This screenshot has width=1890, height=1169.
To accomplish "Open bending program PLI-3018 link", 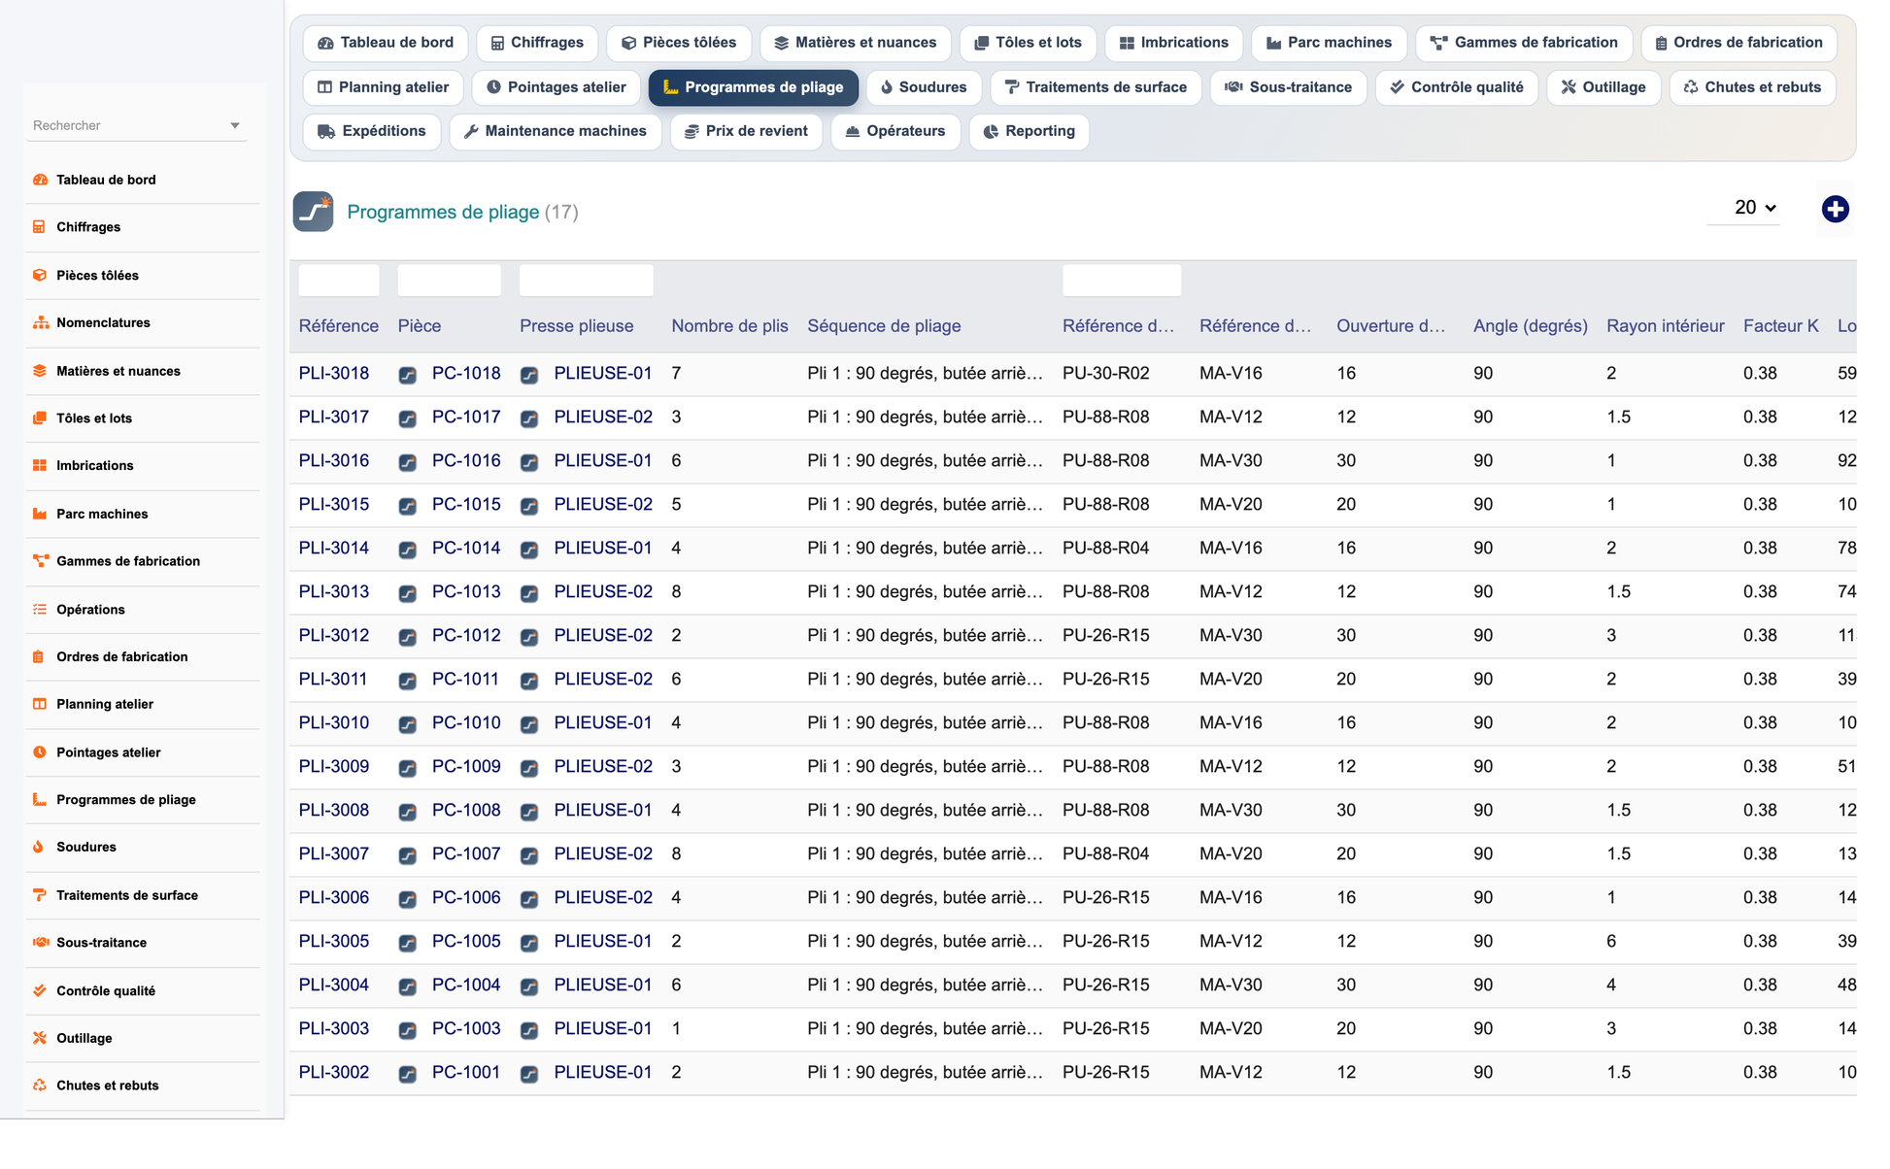I will point(334,373).
